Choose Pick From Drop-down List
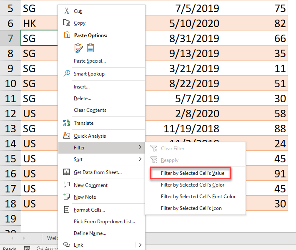This screenshot has height=250, width=296. 104,222
